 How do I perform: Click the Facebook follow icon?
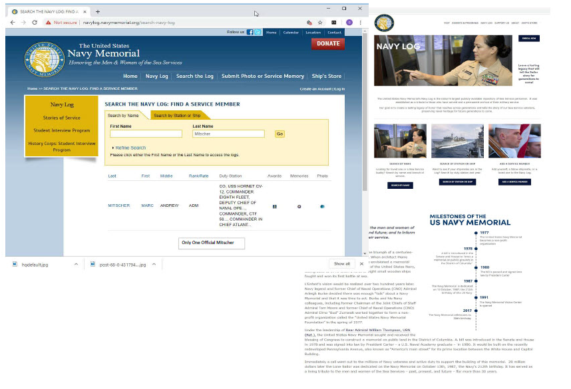point(250,32)
